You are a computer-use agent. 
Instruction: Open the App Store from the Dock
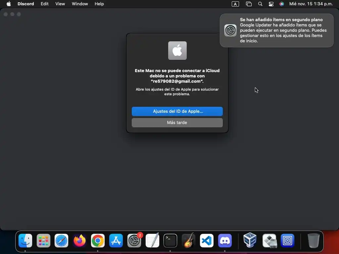(116, 241)
